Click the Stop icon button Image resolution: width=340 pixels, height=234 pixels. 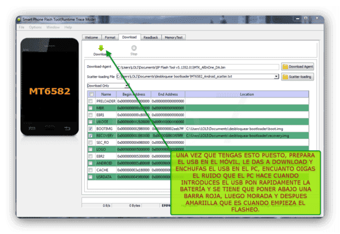click(134, 48)
